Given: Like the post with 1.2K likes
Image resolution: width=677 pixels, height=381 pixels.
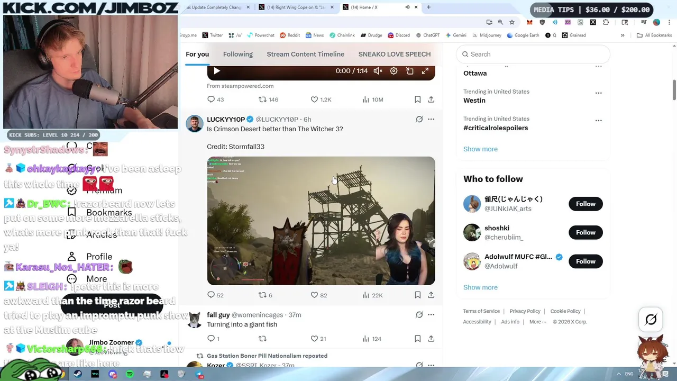Looking at the screenshot, I should [321, 99].
